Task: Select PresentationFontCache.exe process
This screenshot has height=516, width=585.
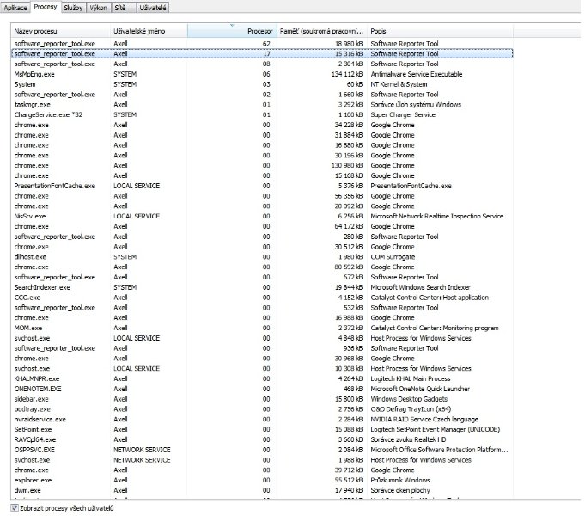Action: [x=262, y=186]
